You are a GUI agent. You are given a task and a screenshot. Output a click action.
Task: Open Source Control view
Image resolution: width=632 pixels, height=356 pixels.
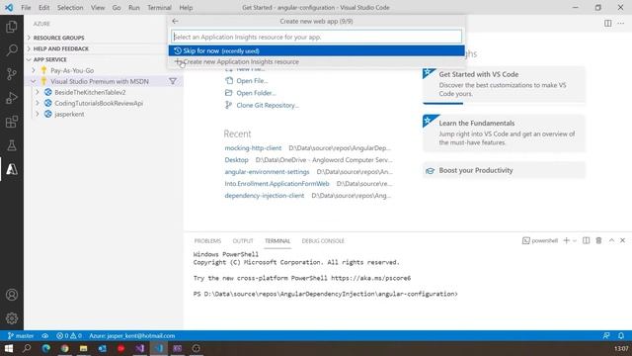[x=12, y=74]
